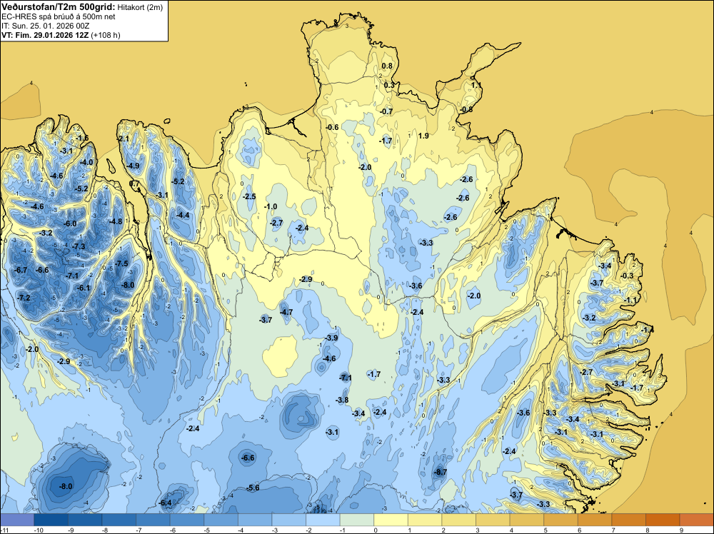This screenshot has width=714, height=534.
Task: Select the legend swatch between -10 and -9
Action: pyautogui.click(x=51, y=520)
